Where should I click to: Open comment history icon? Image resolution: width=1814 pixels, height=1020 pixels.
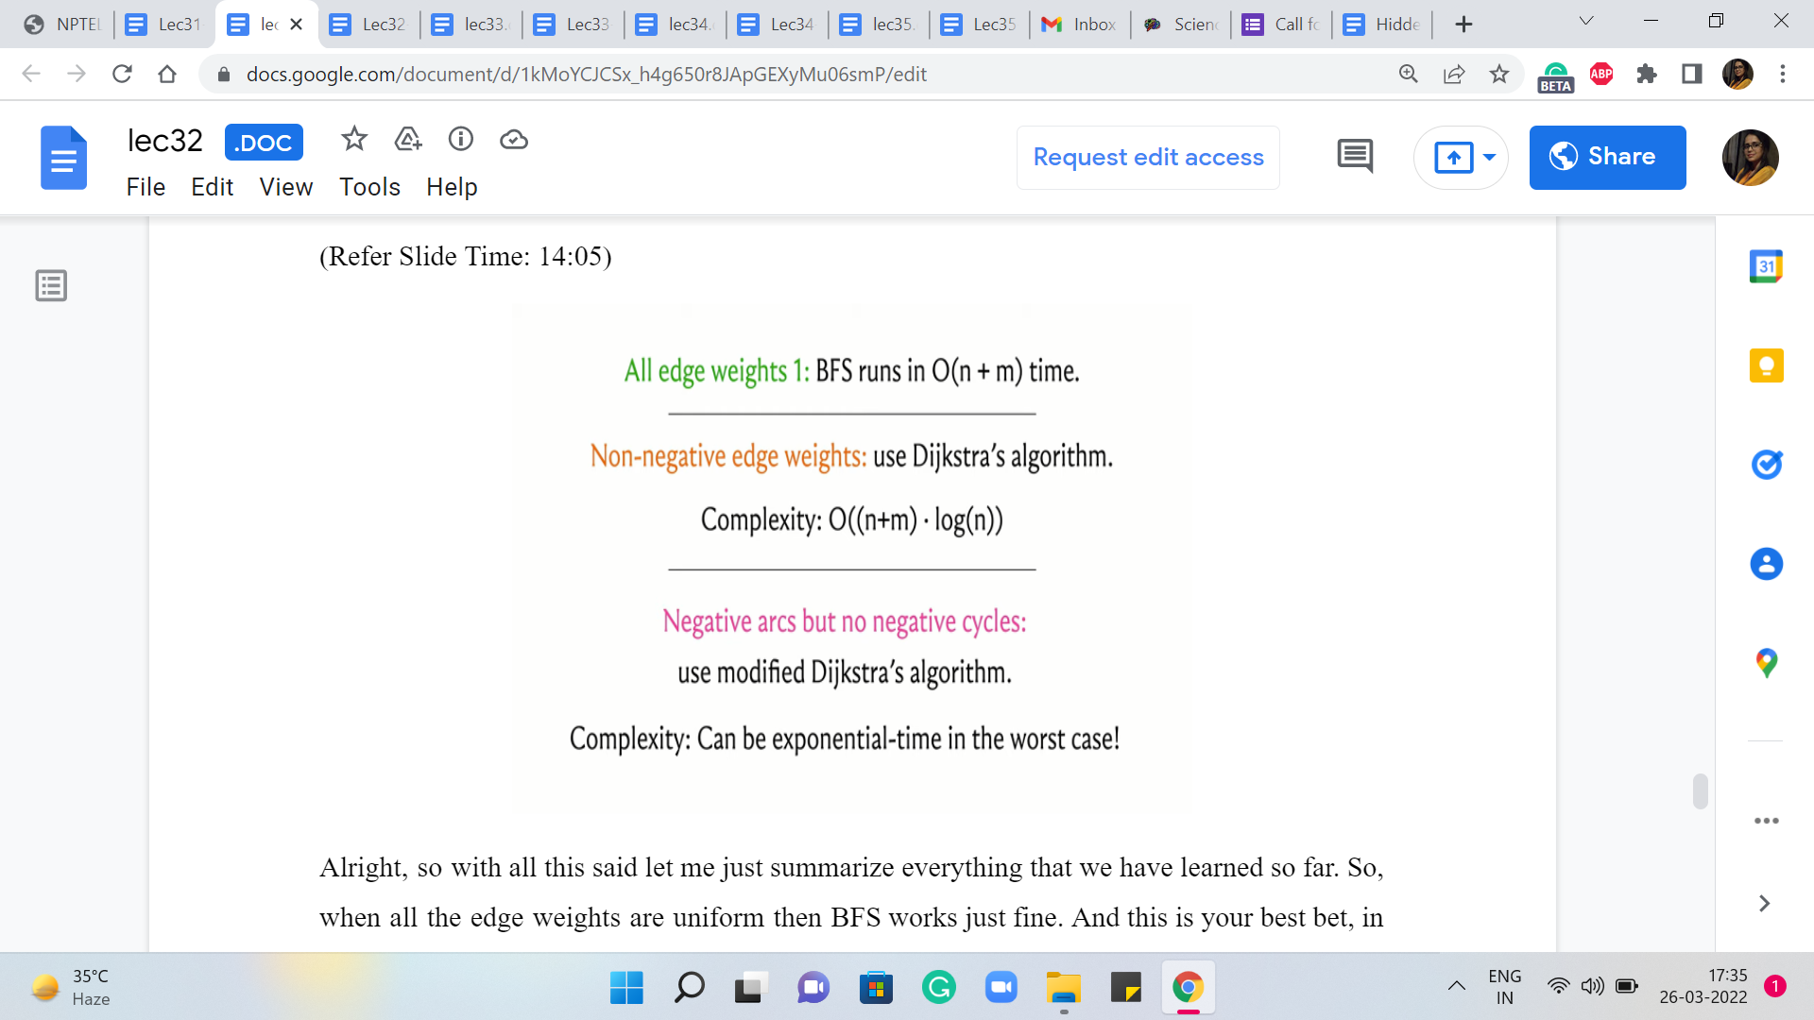(x=1355, y=157)
